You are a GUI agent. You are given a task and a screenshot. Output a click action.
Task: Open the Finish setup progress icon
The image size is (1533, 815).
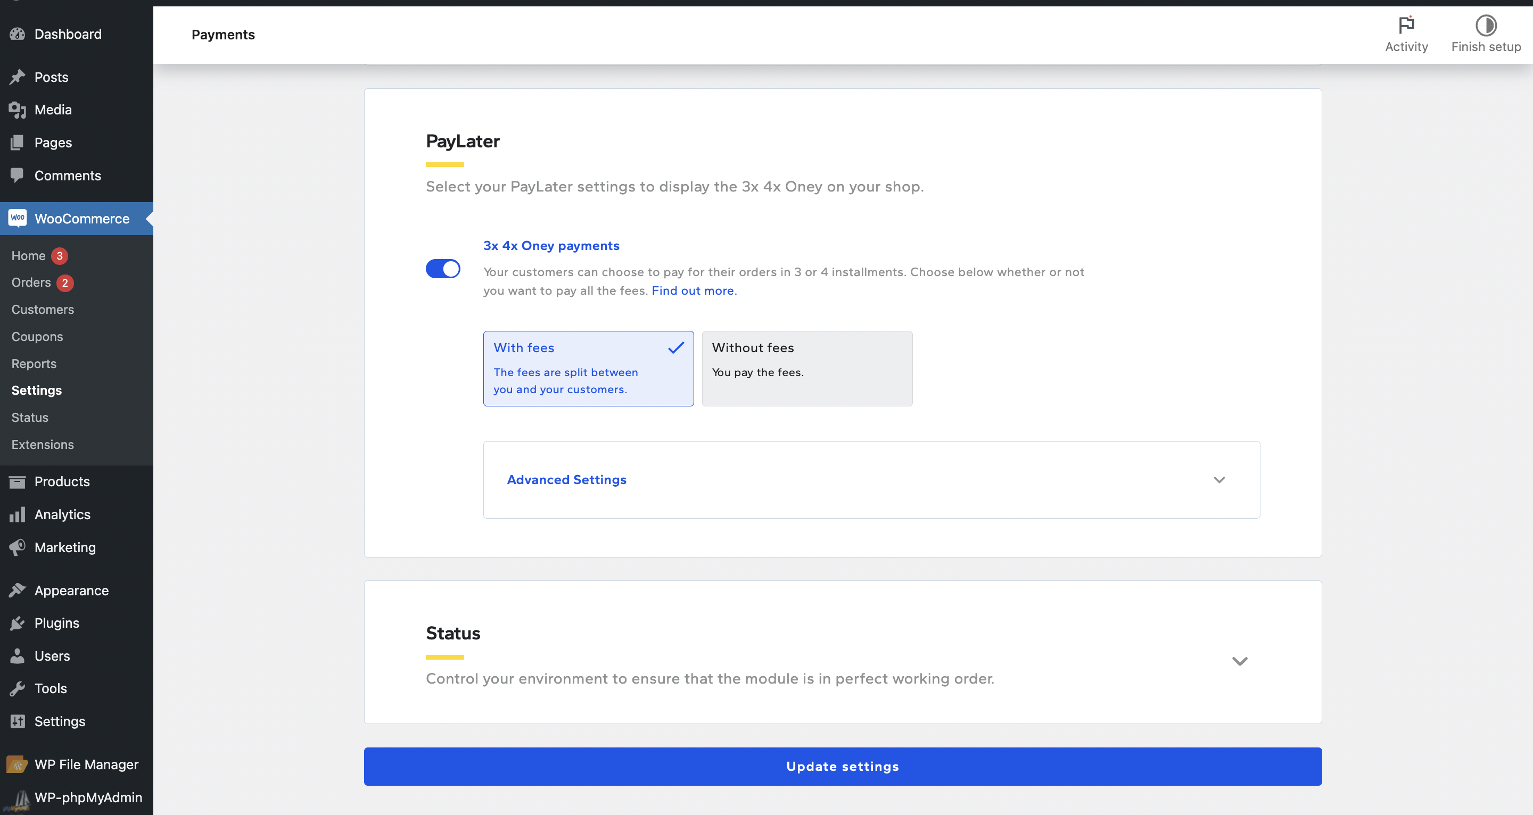[x=1486, y=25]
